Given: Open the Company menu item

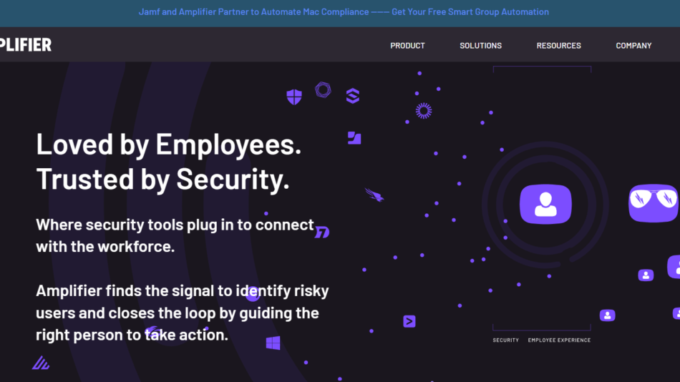Looking at the screenshot, I should pos(633,46).
